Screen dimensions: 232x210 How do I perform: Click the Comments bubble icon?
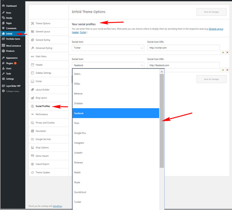pos(4,28)
